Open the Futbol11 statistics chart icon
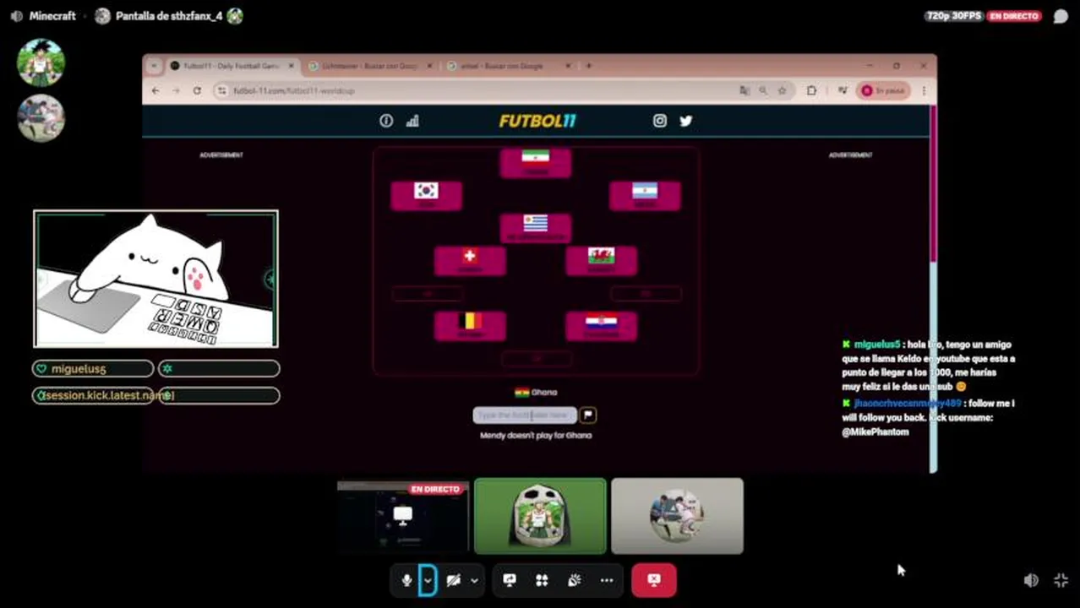The width and height of the screenshot is (1080, 608). point(412,121)
